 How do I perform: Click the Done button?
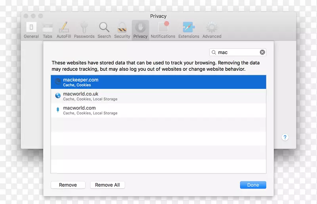[253, 185]
